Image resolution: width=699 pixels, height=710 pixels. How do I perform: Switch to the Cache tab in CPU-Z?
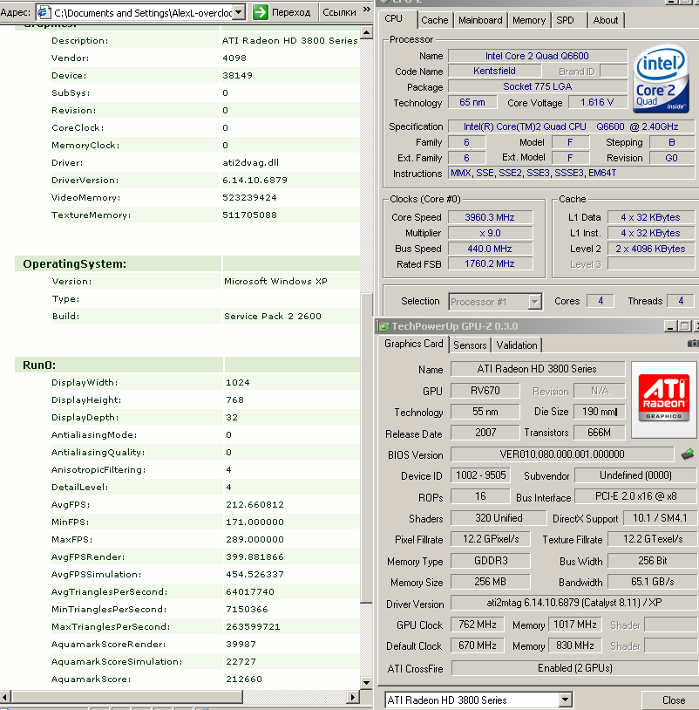(435, 20)
